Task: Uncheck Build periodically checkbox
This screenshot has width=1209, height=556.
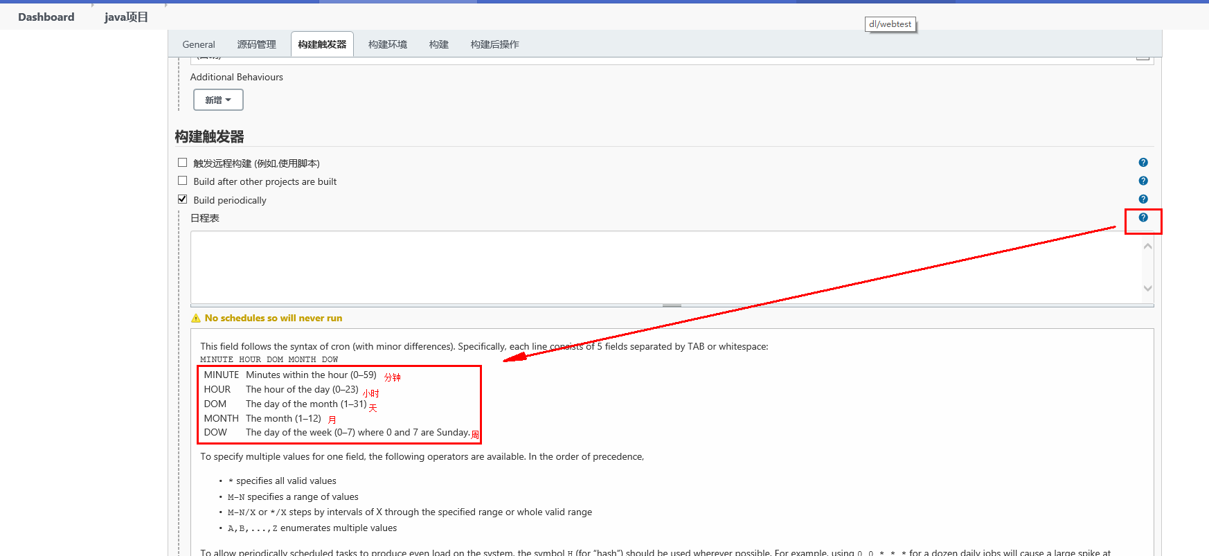Action: click(x=183, y=199)
